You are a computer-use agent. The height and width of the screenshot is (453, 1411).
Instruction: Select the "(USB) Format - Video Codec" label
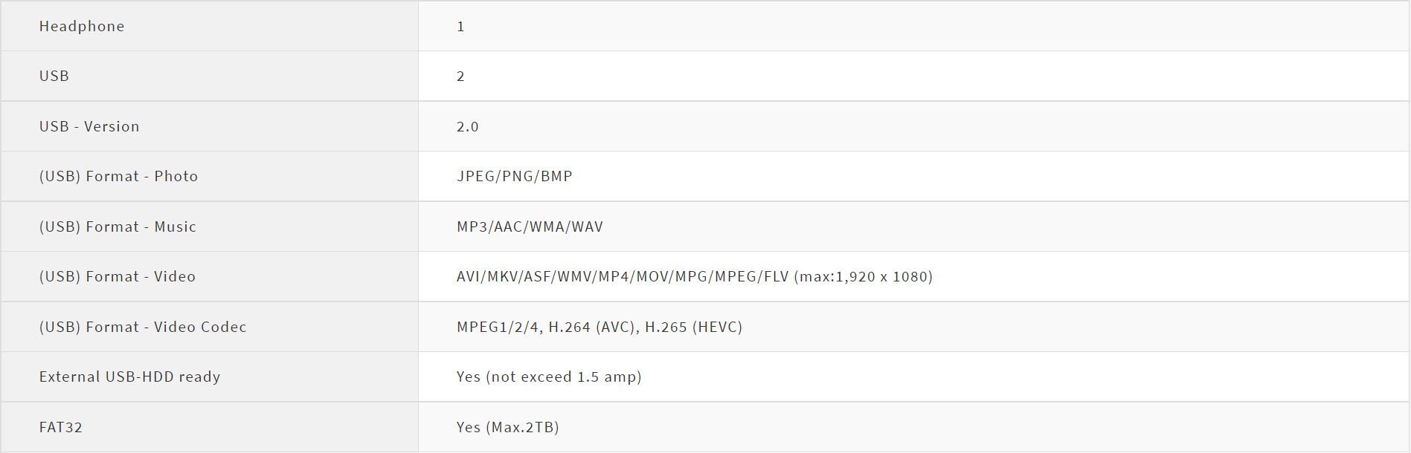(143, 327)
